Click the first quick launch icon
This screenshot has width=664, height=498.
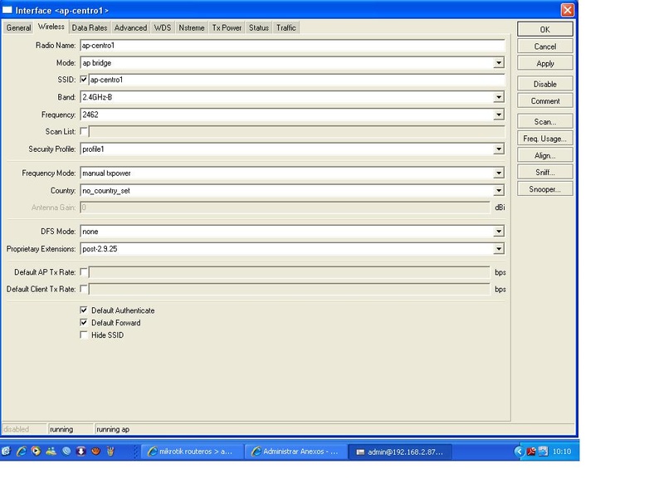point(6,452)
